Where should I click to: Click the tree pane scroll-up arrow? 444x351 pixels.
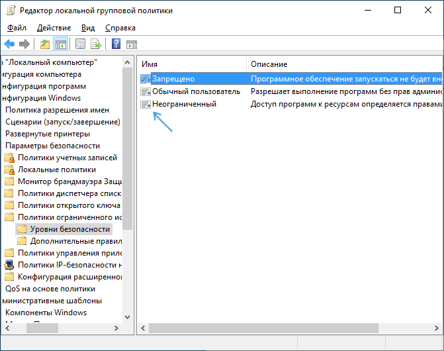tap(128, 63)
